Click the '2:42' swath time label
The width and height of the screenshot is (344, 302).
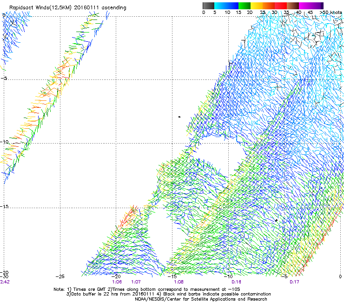point(5,282)
